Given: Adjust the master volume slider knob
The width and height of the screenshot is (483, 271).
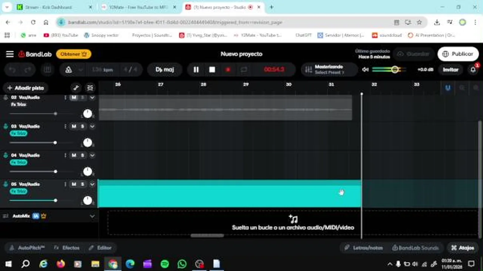Looking at the screenshot, I should [x=395, y=70].
